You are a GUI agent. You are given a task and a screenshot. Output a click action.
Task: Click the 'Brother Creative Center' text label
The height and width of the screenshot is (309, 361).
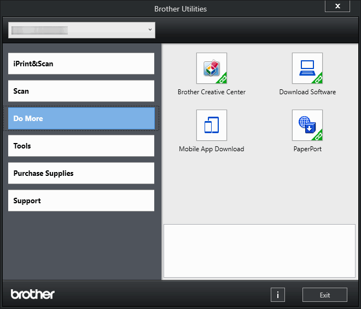[211, 92]
